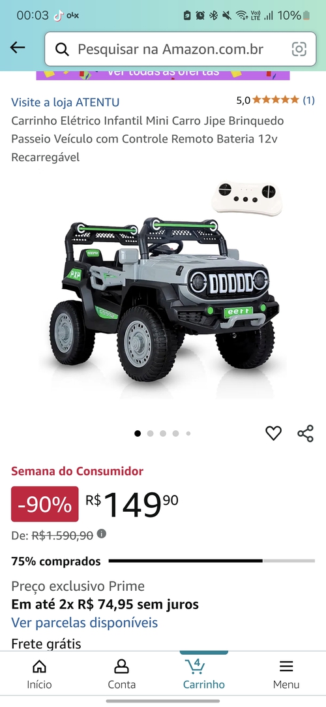
Task: Click Visite a loja ATENTU link
Action: coord(65,102)
